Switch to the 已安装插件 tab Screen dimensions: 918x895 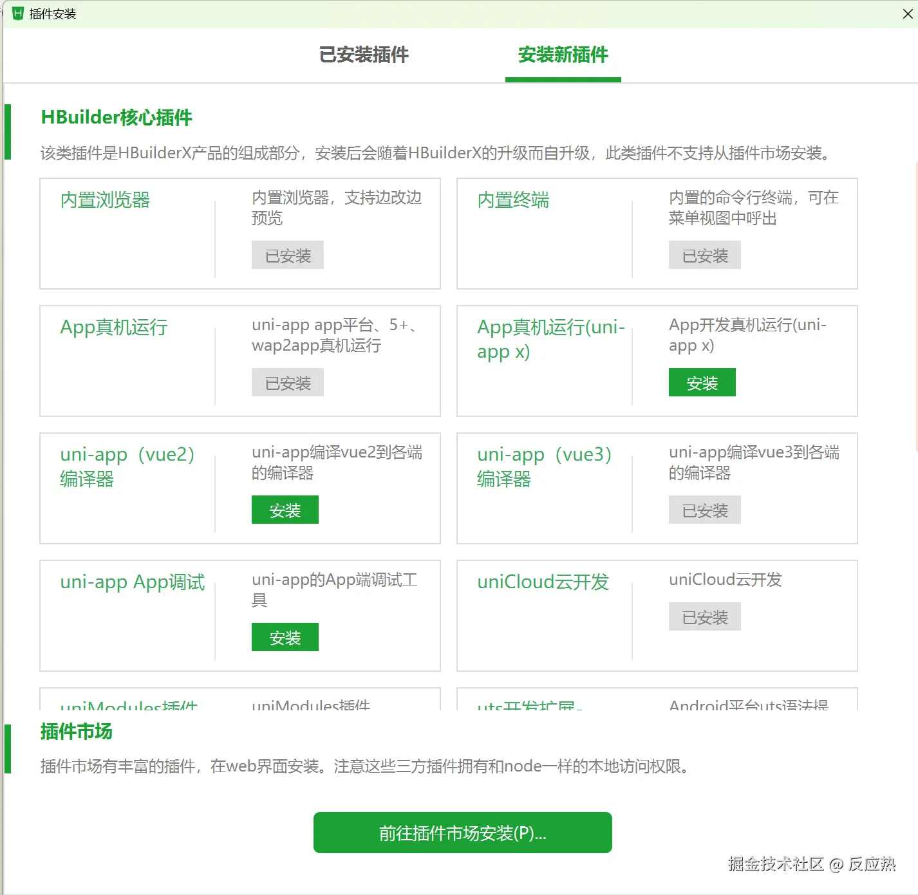tap(364, 55)
